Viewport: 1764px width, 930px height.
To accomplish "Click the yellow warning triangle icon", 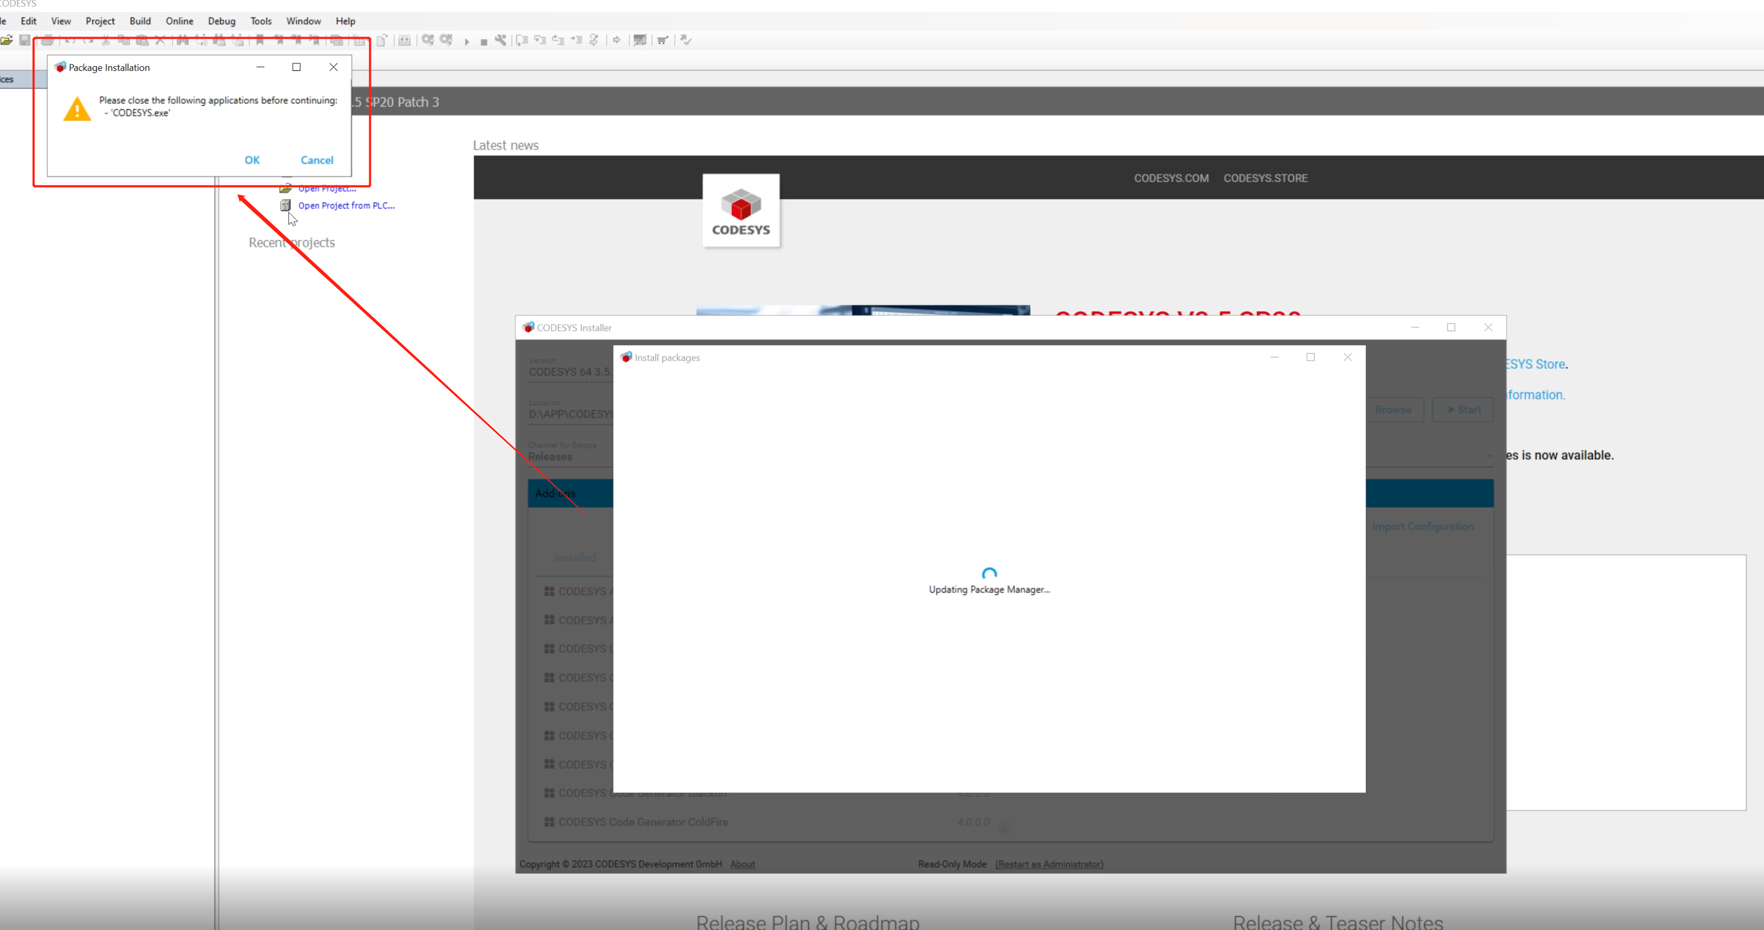I will (77, 110).
